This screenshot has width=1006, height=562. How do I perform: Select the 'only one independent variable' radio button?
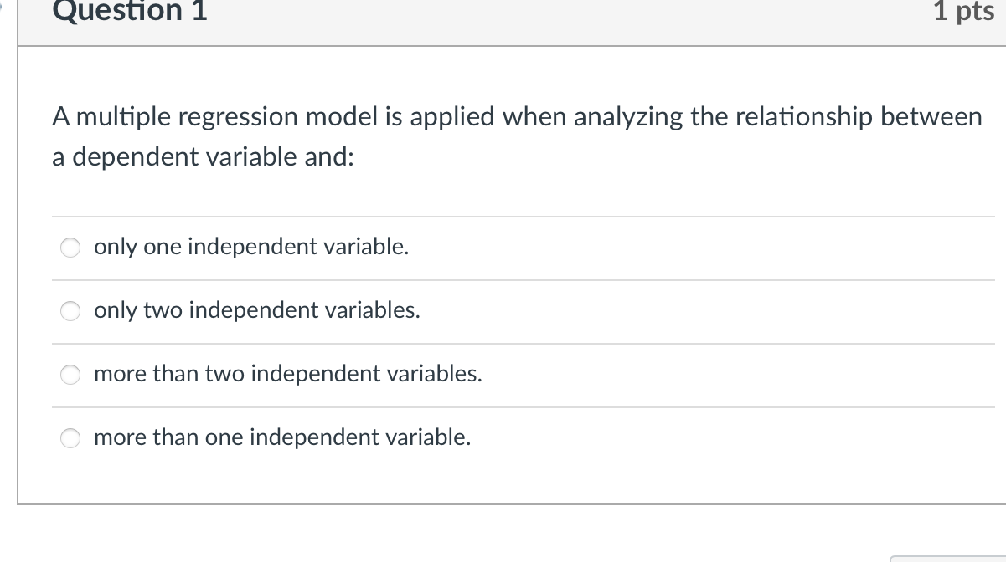pos(70,248)
